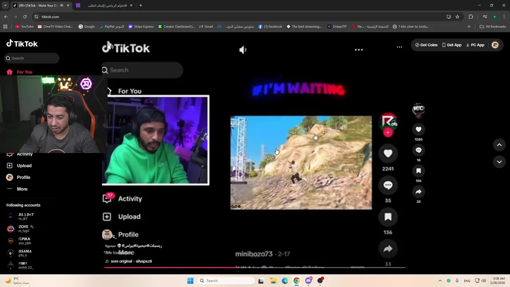Open the weather widget showing 4°C

pos(17,281)
